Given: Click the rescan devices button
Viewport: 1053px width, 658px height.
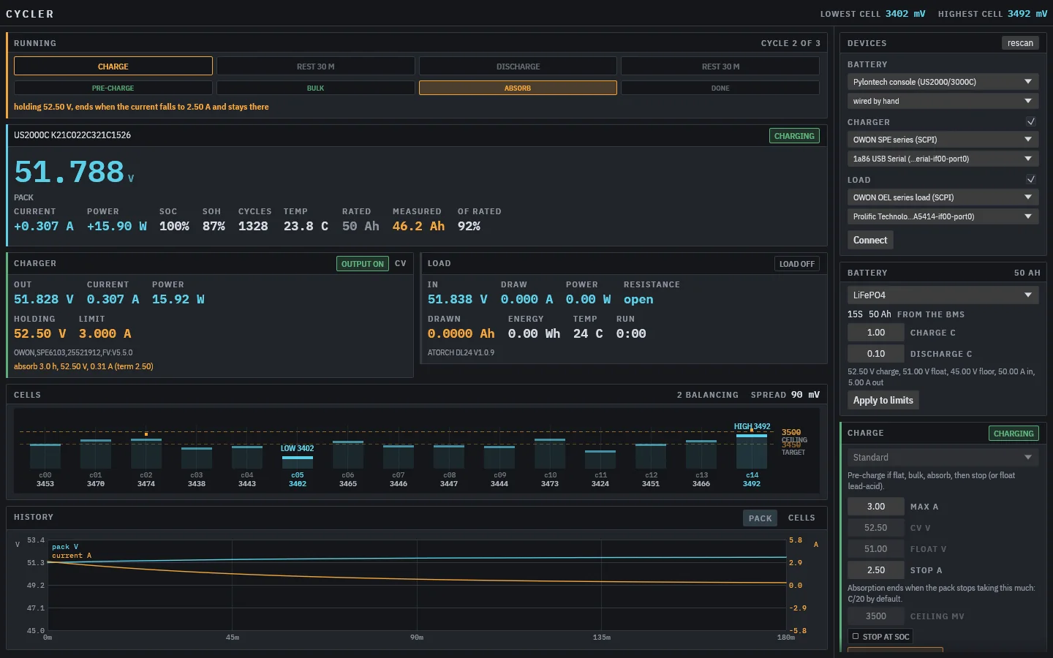Looking at the screenshot, I should (1020, 43).
